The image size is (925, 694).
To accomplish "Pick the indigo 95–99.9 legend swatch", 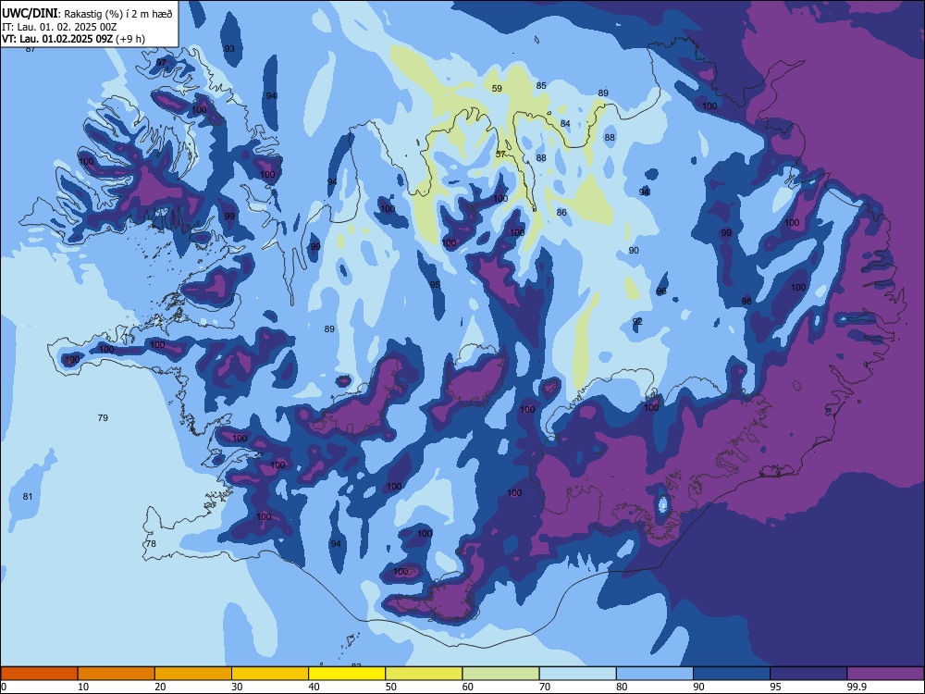I will pyautogui.click(x=808, y=674).
